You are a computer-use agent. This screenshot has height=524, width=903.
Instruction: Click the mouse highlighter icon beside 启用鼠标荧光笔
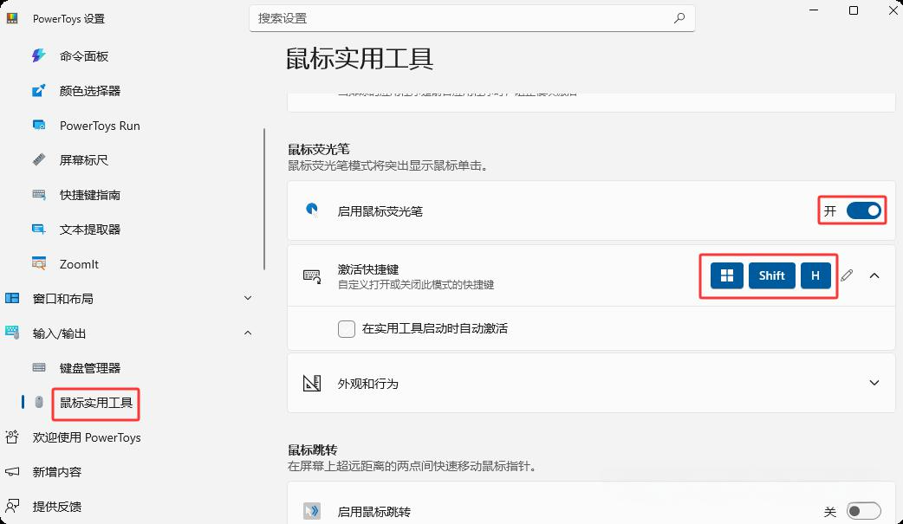312,210
